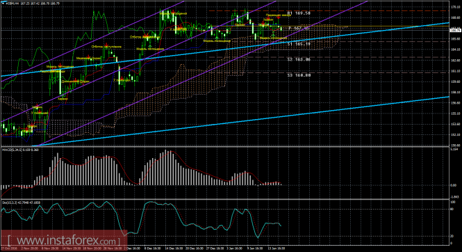Image resolution: width=462 pixels, height=252 pixels.
Task: Select the #IBM H4 chart title
Action: point(13,3)
